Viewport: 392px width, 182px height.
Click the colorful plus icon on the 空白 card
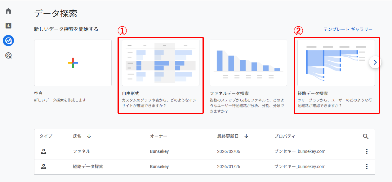[x=73, y=63]
